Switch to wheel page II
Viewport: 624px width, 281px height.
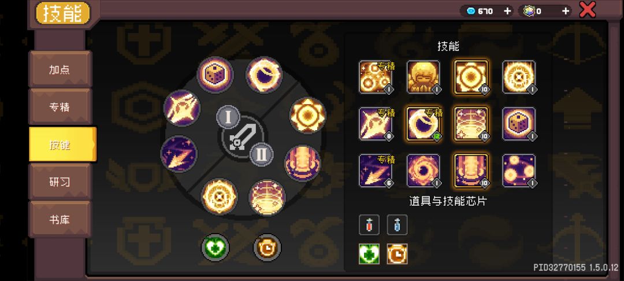click(262, 153)
